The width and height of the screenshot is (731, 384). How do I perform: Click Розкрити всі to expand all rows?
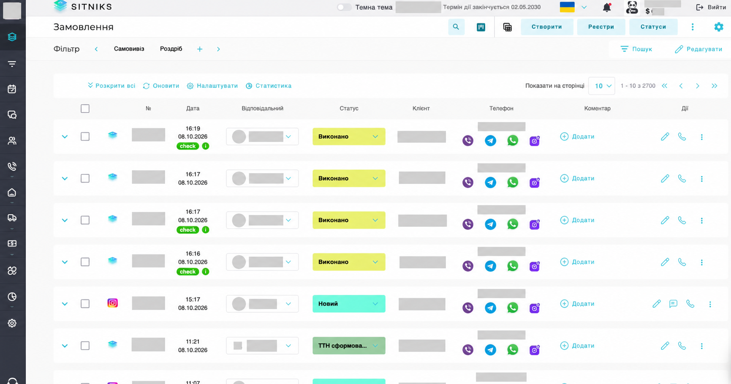111,86
